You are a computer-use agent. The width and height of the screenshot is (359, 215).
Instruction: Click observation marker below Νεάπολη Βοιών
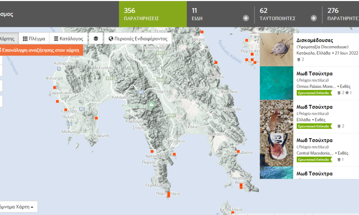(241, 186)
